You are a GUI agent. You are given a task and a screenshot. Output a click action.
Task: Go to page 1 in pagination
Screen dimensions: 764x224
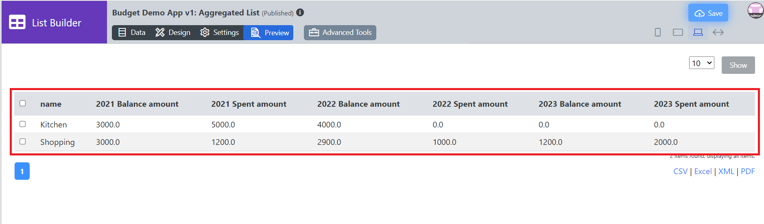pyautogui.click(x=22, y=171)
